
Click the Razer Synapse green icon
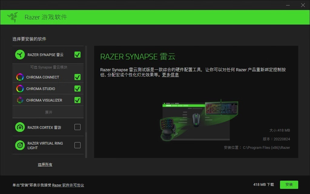point(20,55)
